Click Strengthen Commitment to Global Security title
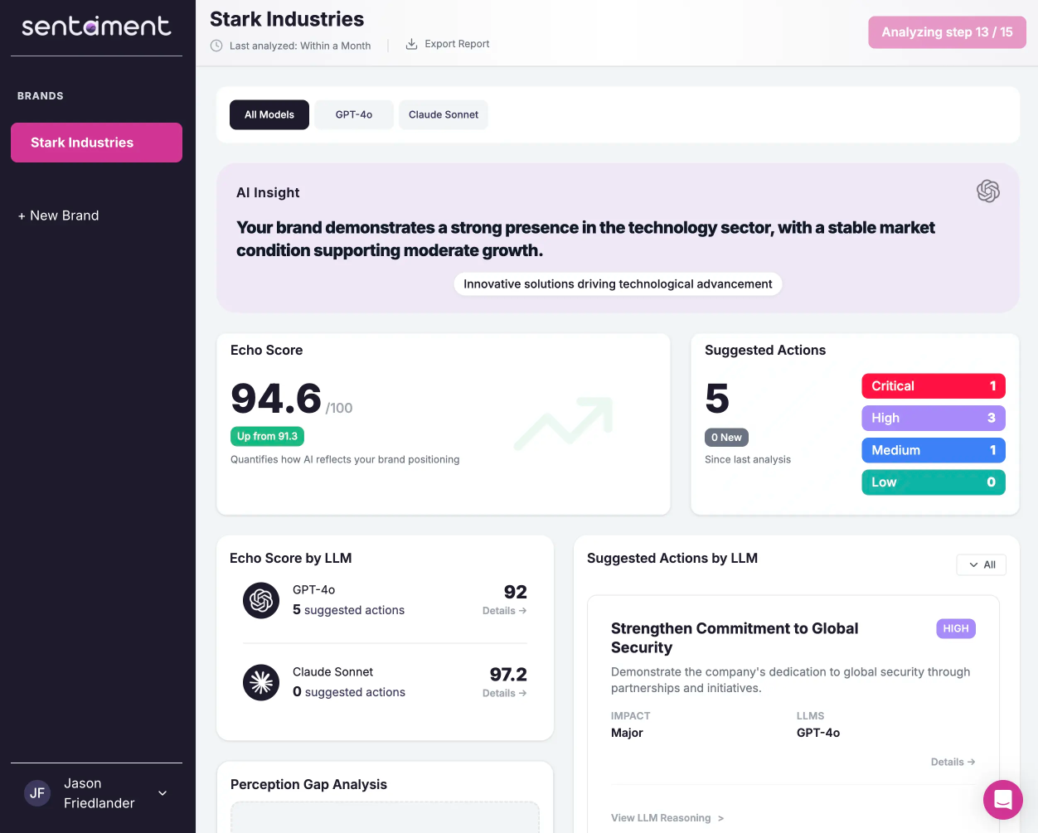This screenshot has height=833, width=1038. (x=735, y=638)
